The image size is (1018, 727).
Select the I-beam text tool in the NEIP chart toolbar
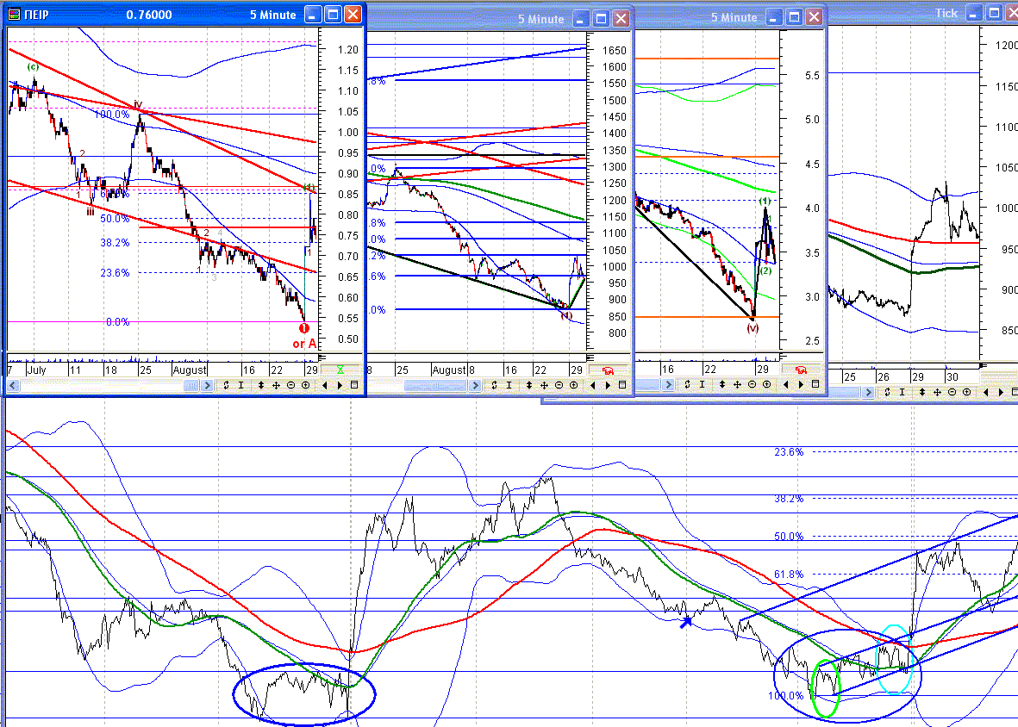(240, 385)
